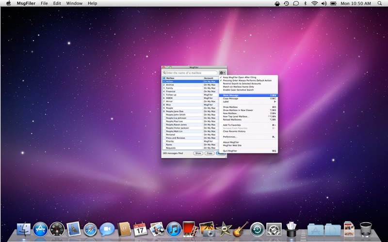The width and height of the screenshot is (388, 242).
Task: Click the Copy button
Action: pyautogui.click(x=210, y=153)
